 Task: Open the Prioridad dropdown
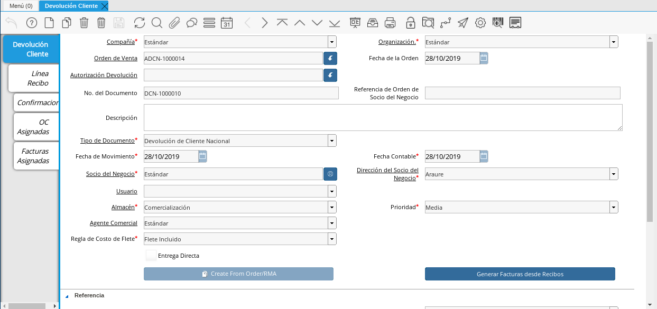click(613, 208)
